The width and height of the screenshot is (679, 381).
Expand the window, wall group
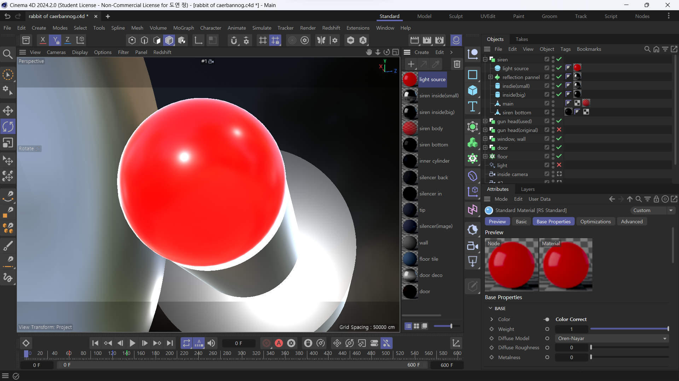pos(485,139)
